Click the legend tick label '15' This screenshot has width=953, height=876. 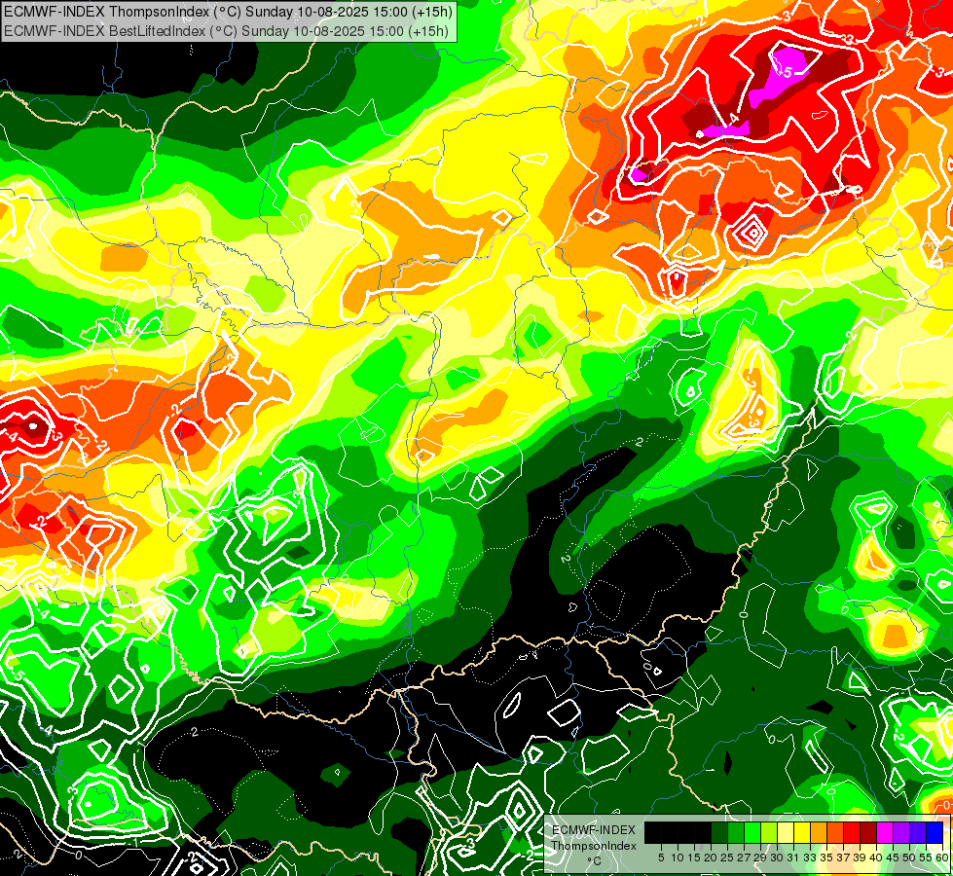tap(694, 858)
